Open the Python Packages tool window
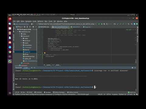Screen dimensions: 146x109 pyautogui.click(x=59, y=92)
